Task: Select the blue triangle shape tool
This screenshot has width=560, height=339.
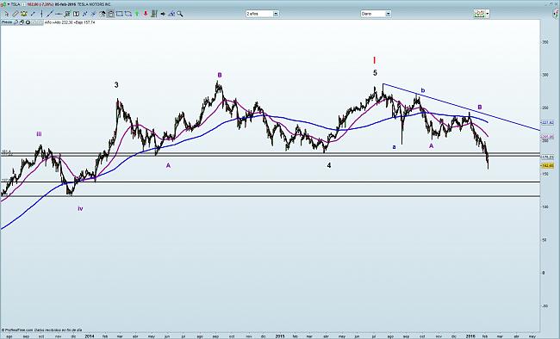Action: point(171,14)
